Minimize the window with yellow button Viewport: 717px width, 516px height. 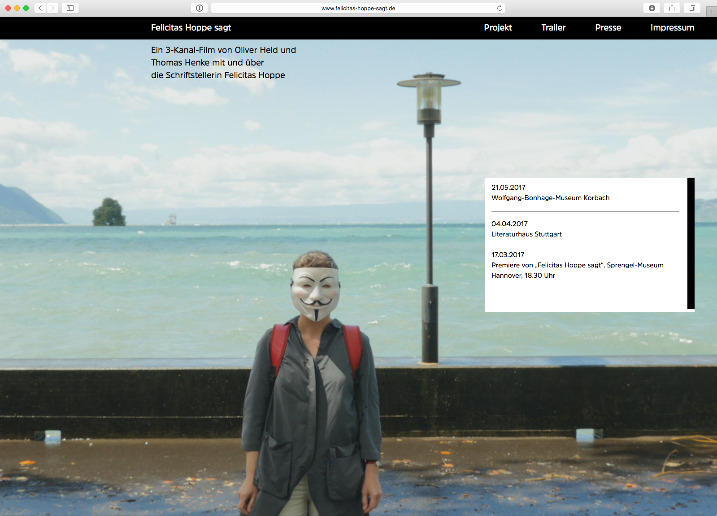click(17, 8)
